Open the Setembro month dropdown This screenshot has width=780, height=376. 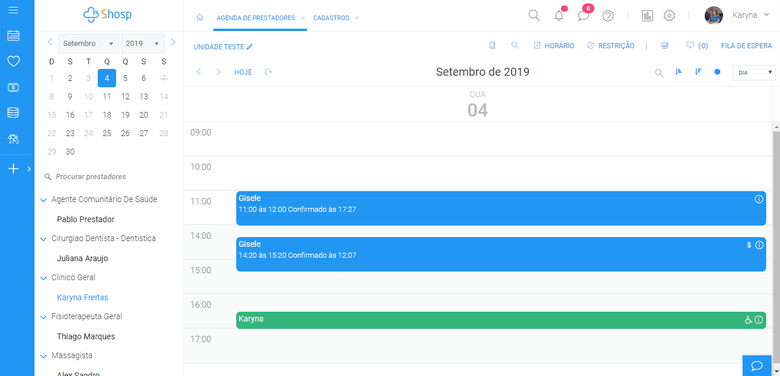pos(89,44)
